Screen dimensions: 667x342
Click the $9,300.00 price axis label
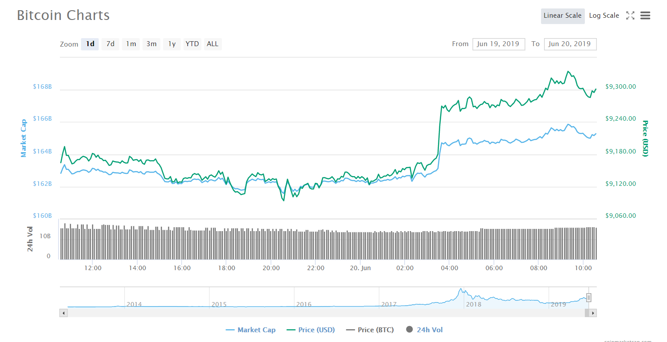point(620,86)
